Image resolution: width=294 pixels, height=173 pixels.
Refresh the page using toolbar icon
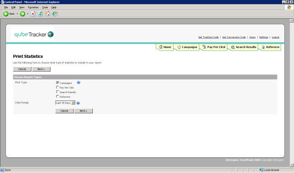click(40, 14)
